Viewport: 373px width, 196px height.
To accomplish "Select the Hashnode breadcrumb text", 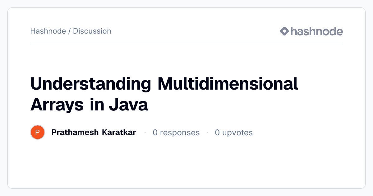I will coord(48,31).
